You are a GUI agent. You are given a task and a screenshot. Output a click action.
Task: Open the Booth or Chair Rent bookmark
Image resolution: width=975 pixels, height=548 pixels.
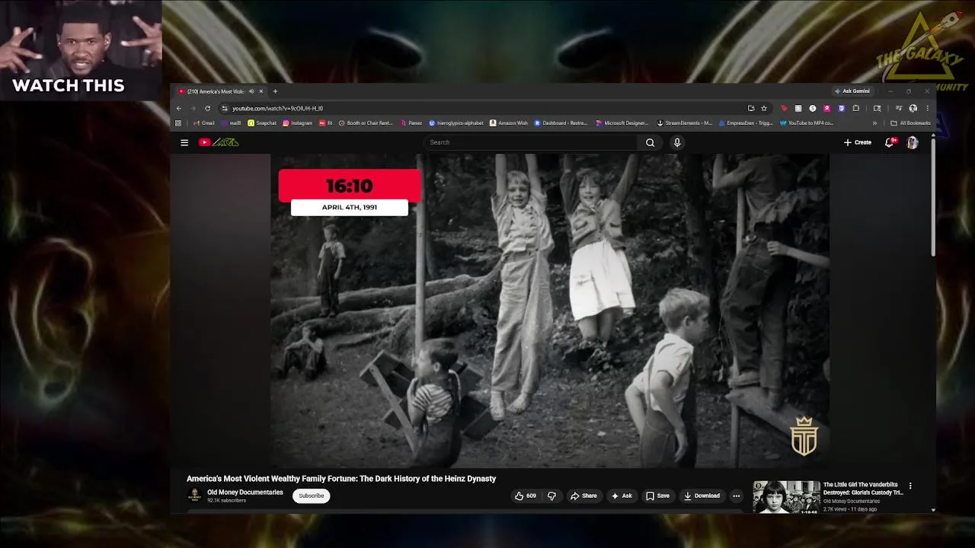coord(366,123)
